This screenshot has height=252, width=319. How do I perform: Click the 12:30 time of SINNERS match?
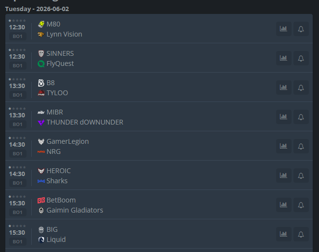(17, 56)
